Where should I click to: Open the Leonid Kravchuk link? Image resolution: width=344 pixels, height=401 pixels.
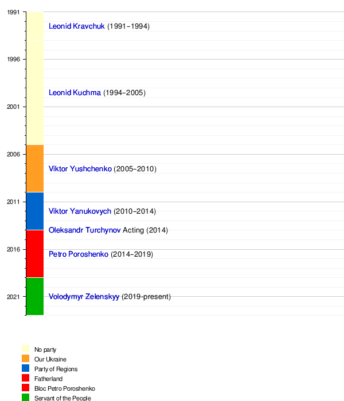(x=76, y=26)
